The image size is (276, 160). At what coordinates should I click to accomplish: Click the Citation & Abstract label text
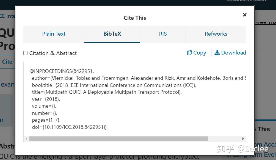53,53
